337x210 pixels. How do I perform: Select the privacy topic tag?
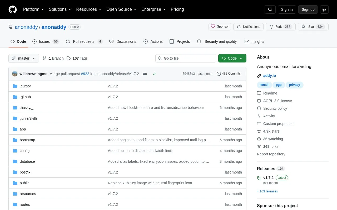[x=294, y=85]
